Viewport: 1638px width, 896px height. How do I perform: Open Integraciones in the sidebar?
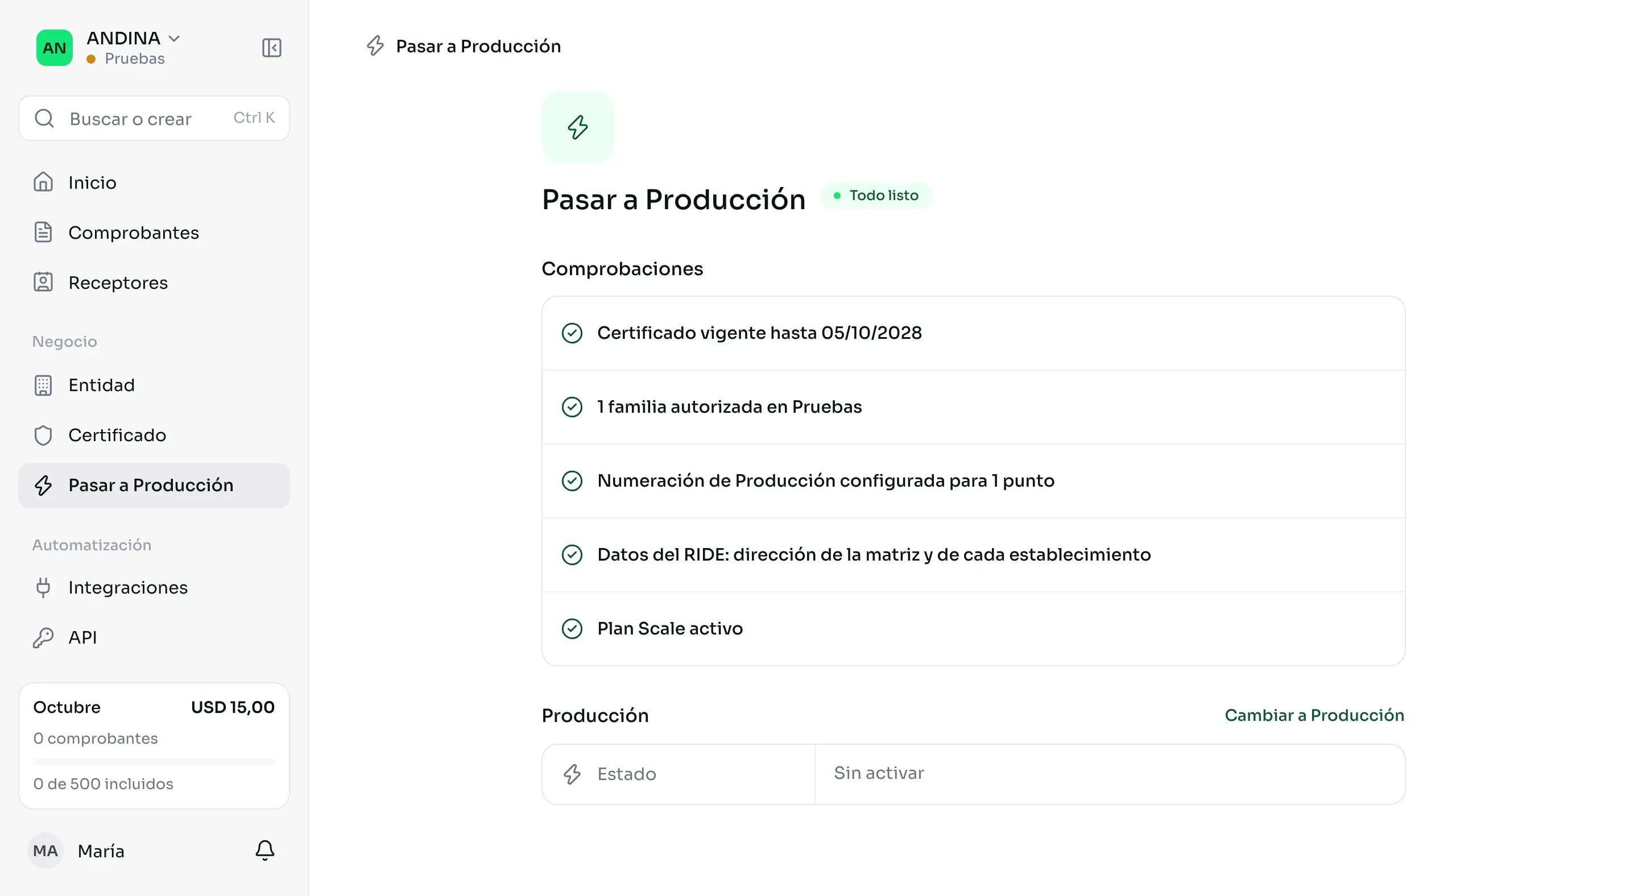click(154, 587)
